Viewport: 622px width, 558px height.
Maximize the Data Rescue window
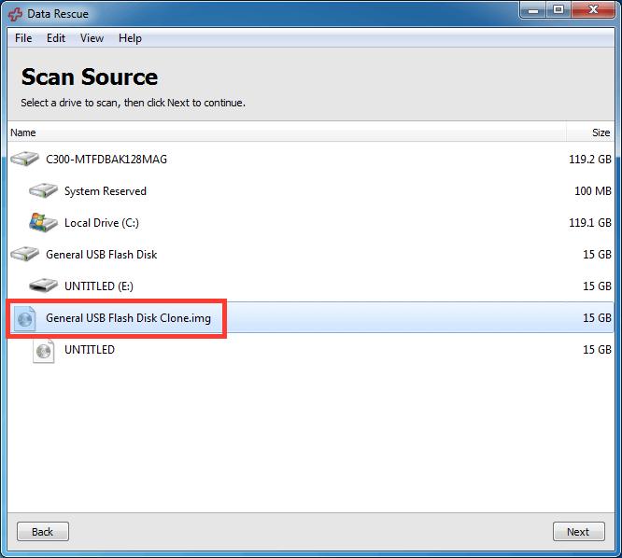coord(558,10)
